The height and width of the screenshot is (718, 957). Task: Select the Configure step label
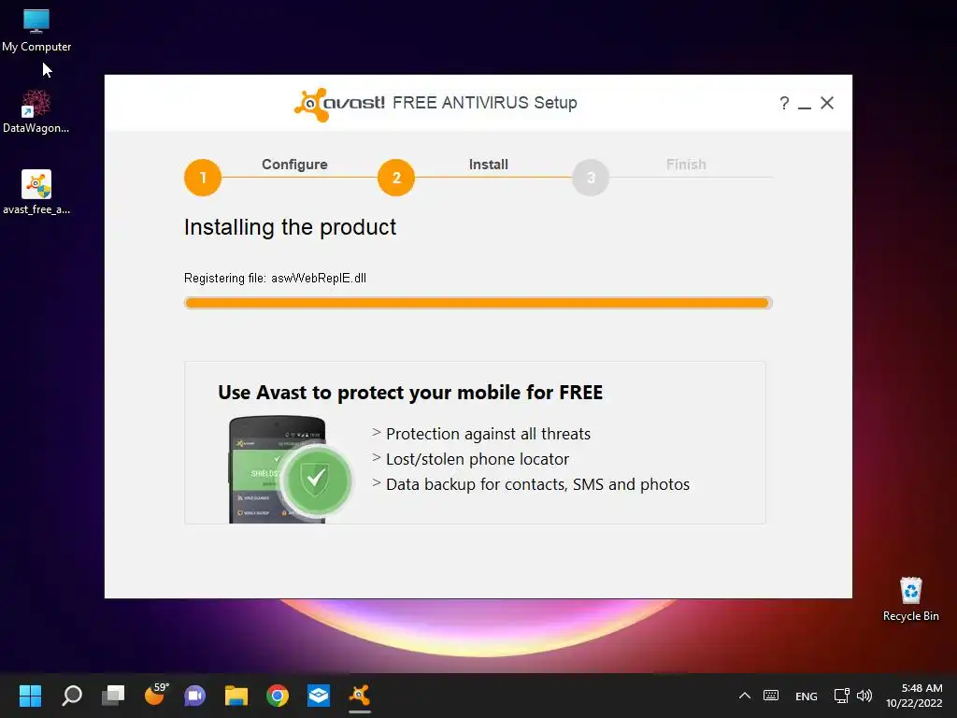point(294,165)
